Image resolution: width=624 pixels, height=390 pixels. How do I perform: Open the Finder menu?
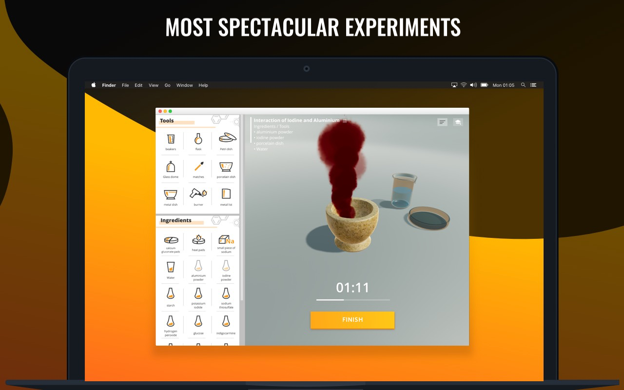click(109, 85)
